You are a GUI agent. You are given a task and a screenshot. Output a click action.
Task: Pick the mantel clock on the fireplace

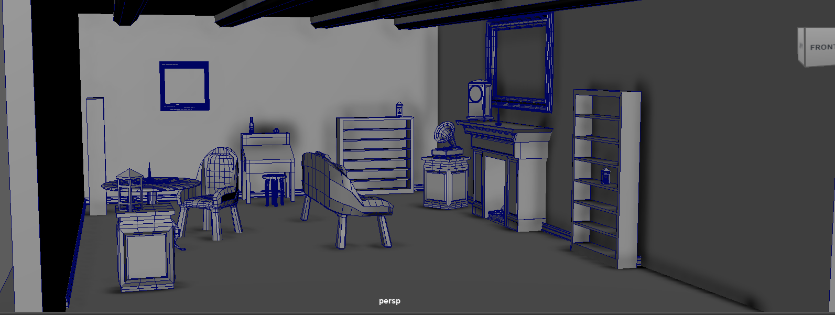point(479,100)
